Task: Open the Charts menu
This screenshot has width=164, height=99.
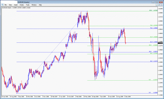Action: [x=22, y=5]
